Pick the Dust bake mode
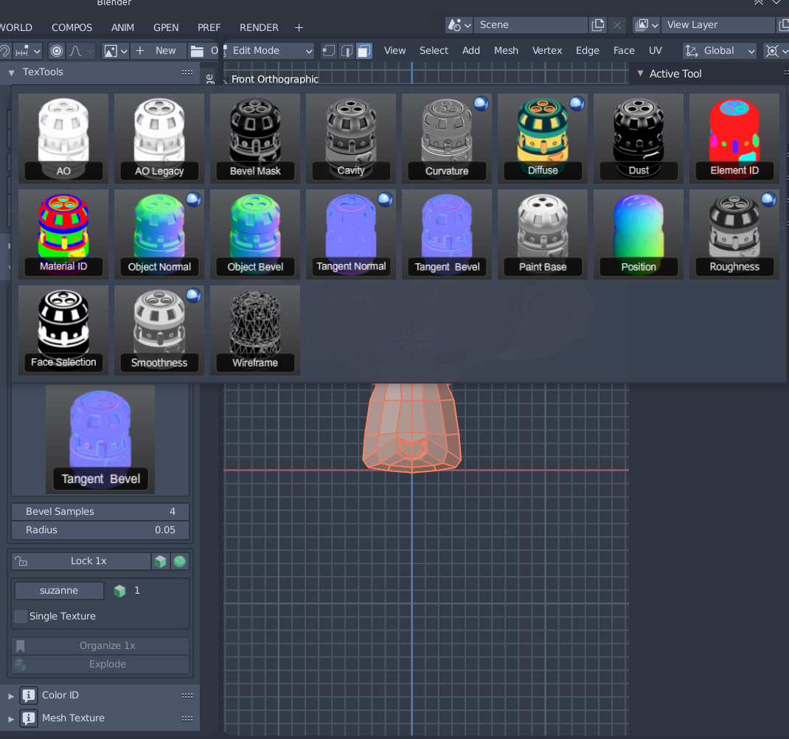789x739 pixels. [639, 139]
